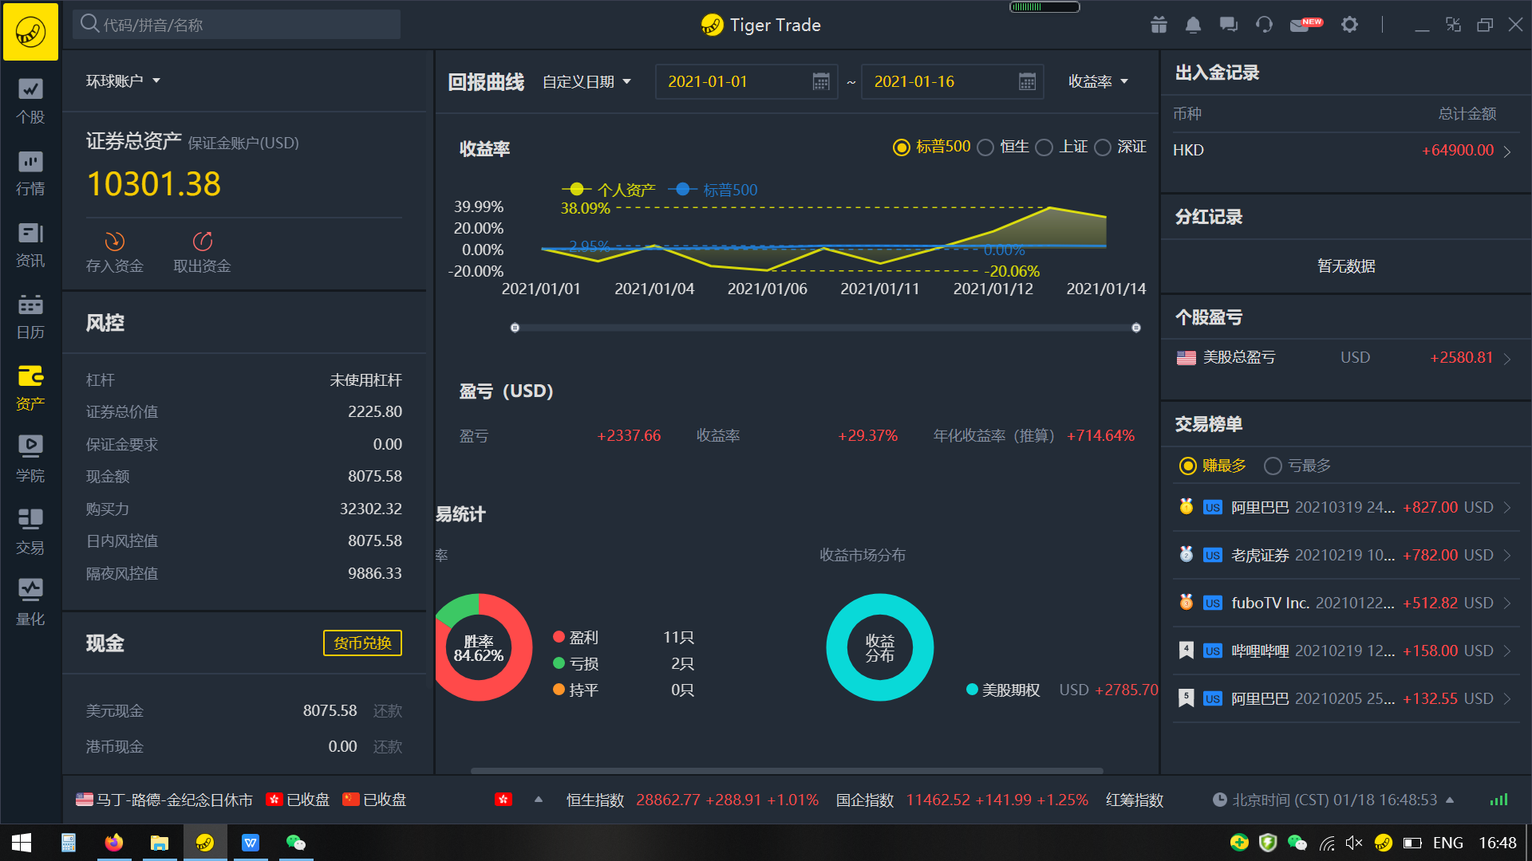The width and height of the screenshot is (1532, 861).
Task: Expand 美股总盈亏 profit loss details
Action: point(1346,357)
